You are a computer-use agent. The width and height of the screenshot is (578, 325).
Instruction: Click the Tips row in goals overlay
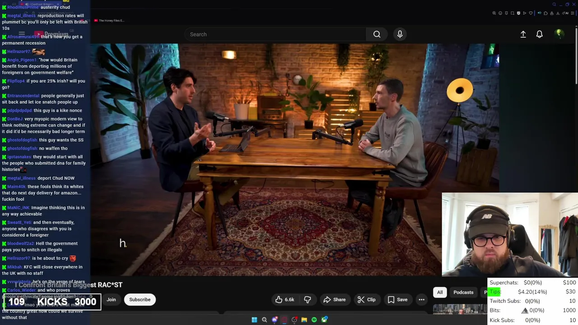click(533, 292)
